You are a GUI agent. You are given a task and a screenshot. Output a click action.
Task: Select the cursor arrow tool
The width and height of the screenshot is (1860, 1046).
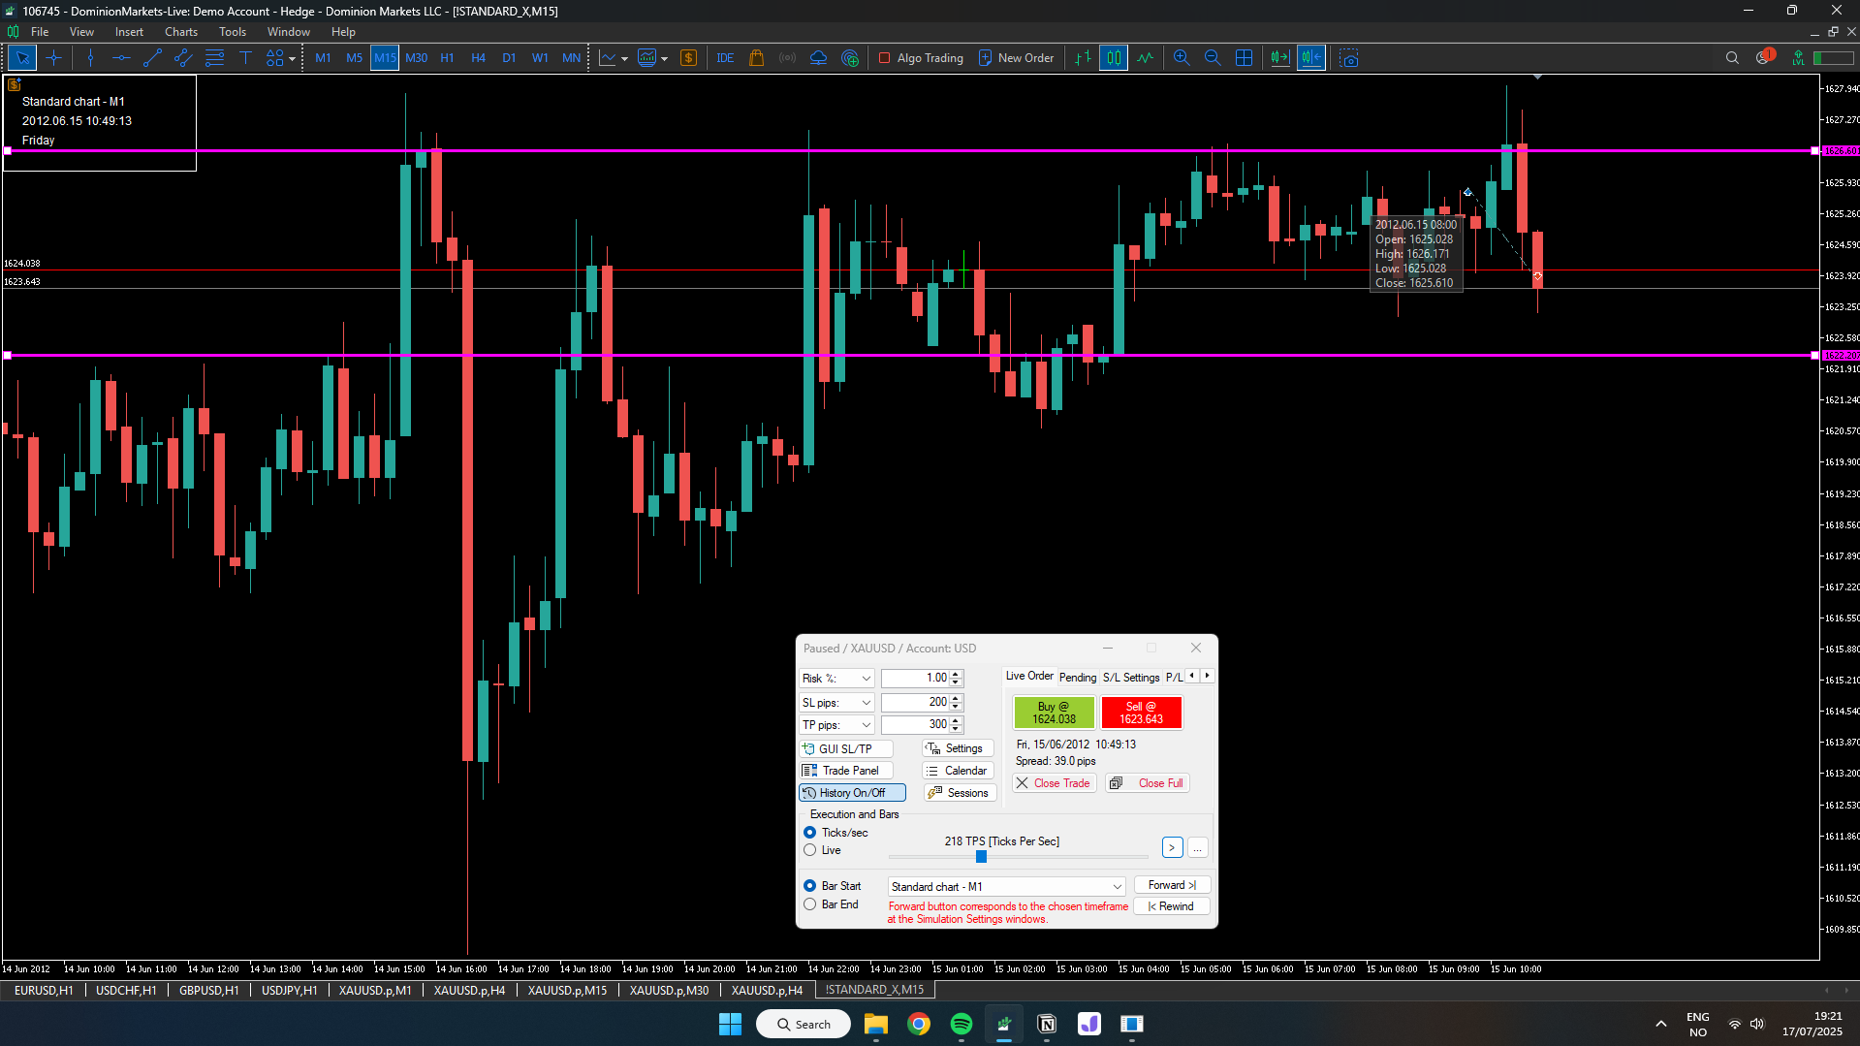pyautogui.click(x=22, y=58)
